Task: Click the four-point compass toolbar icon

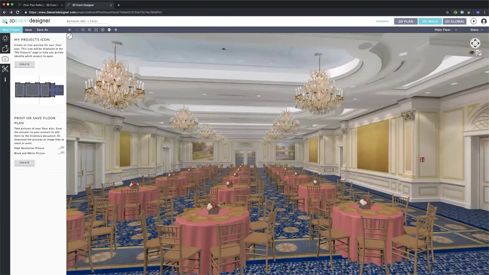Action: click(116, 30)
